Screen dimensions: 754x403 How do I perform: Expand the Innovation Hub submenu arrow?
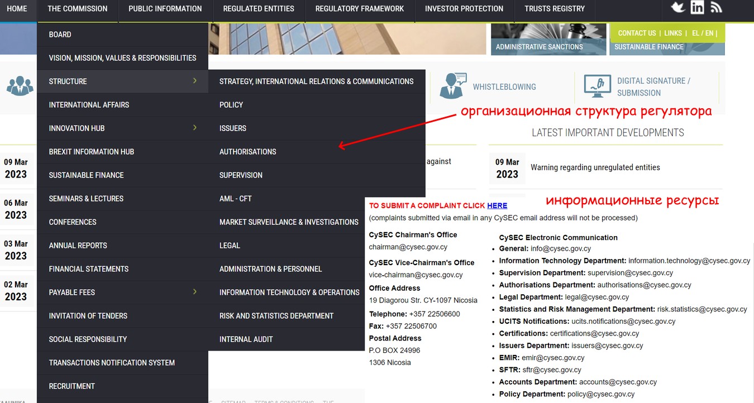(195, 128)
